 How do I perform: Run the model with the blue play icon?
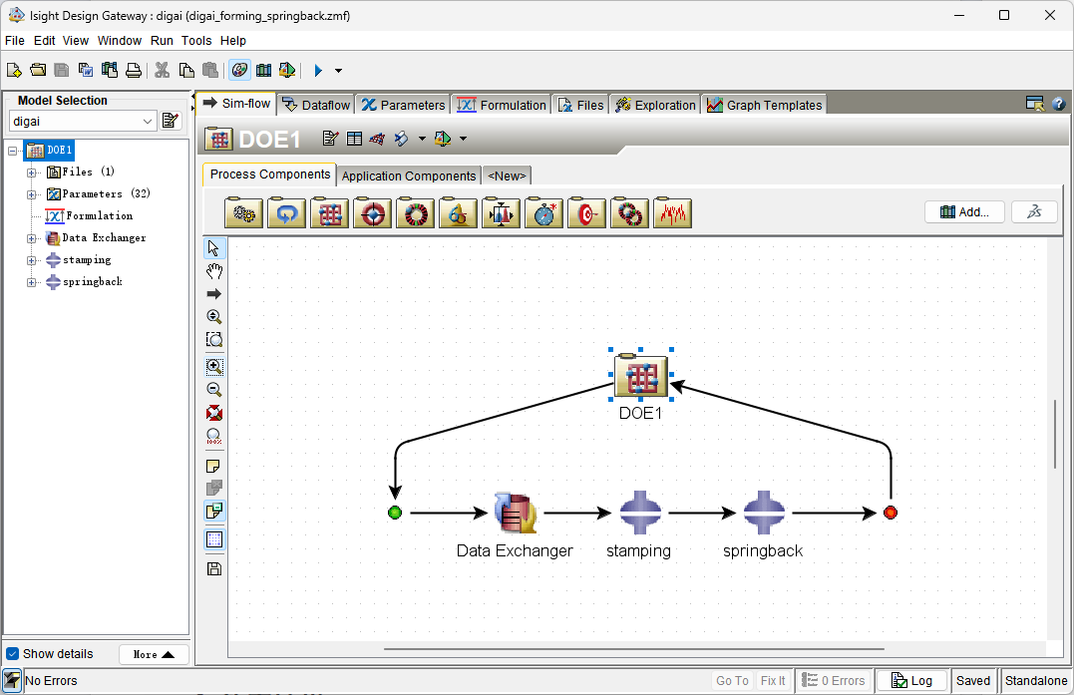click(x=318, y=70)
